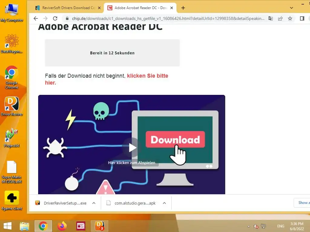This screenshot has height=232, width=310.
Task: Select the Driver Reviver desktop shortcut
Action: click(x=12, y=106)
